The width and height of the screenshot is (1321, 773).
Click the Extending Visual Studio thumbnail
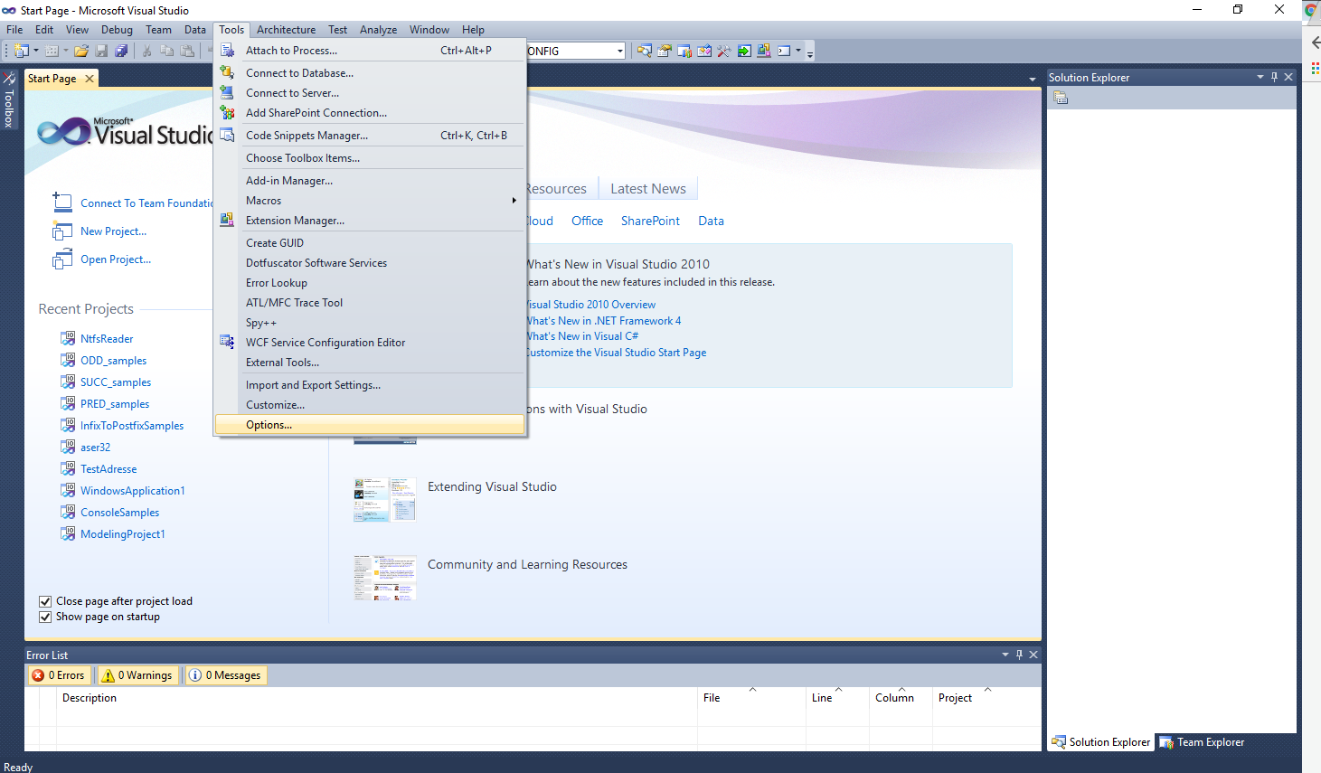click(384, 499)
